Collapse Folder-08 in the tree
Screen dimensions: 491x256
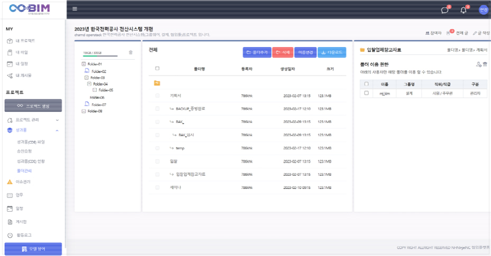(84, 111)
